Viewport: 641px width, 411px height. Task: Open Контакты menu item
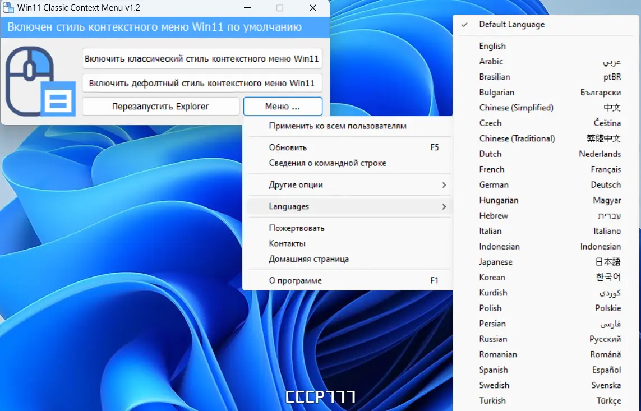[349, 243]
